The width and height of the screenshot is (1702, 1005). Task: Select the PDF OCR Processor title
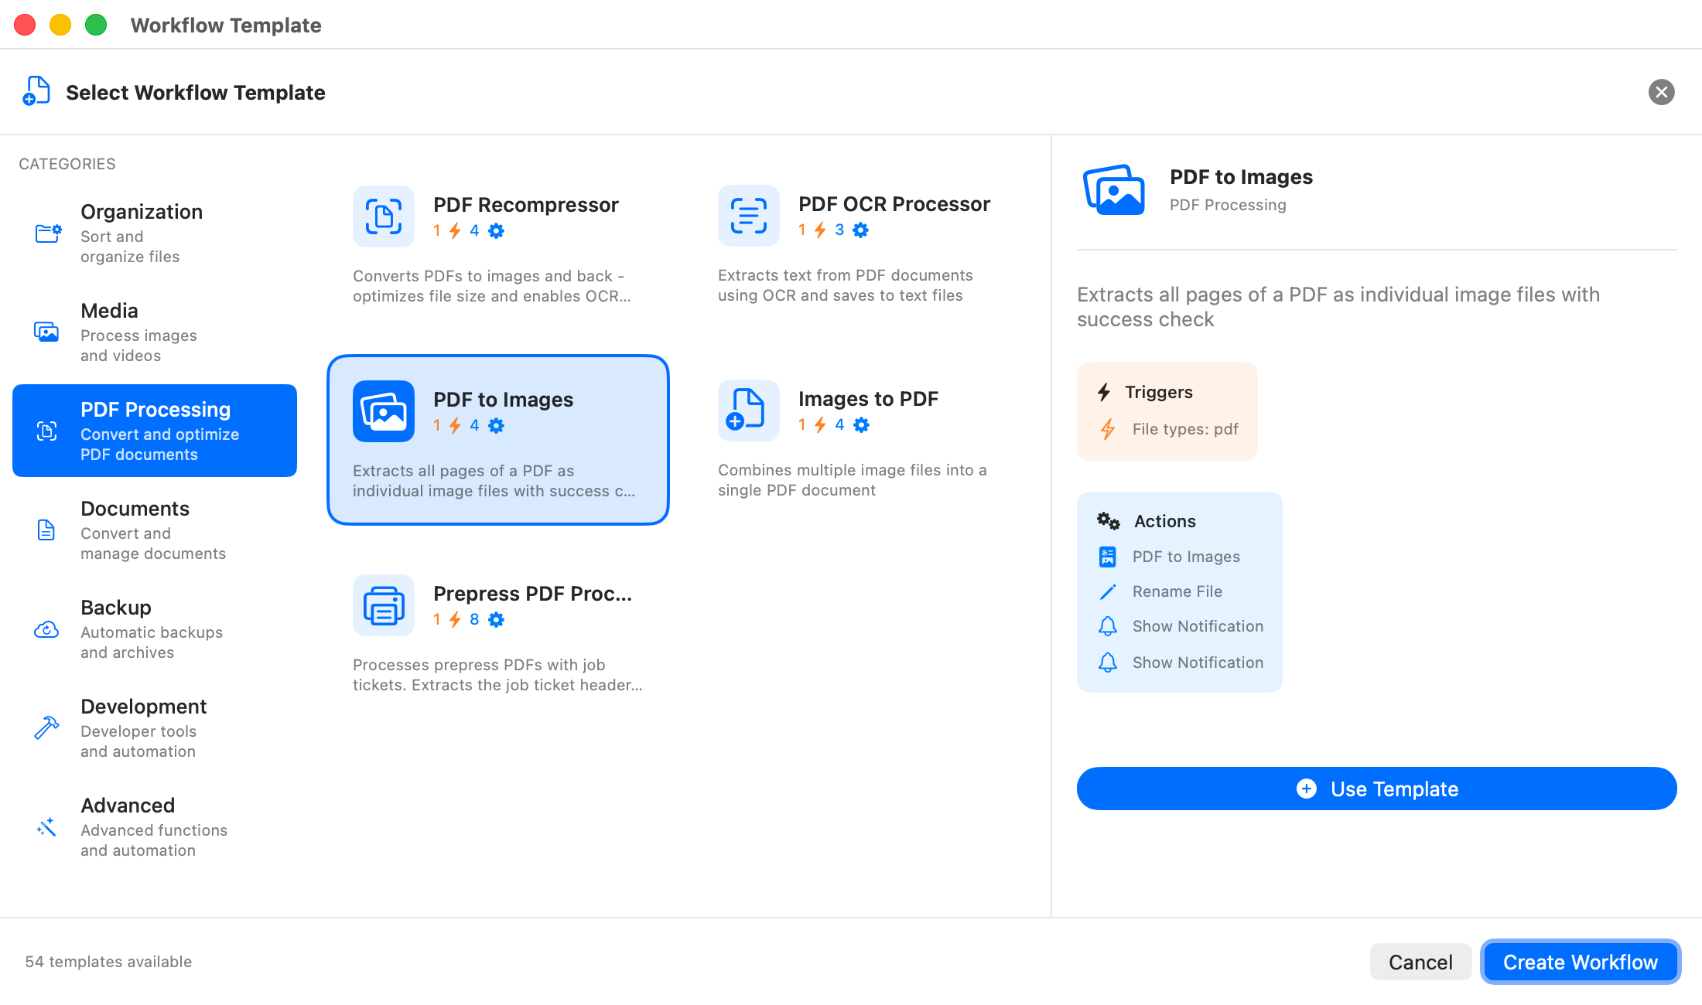click(894, 204)
